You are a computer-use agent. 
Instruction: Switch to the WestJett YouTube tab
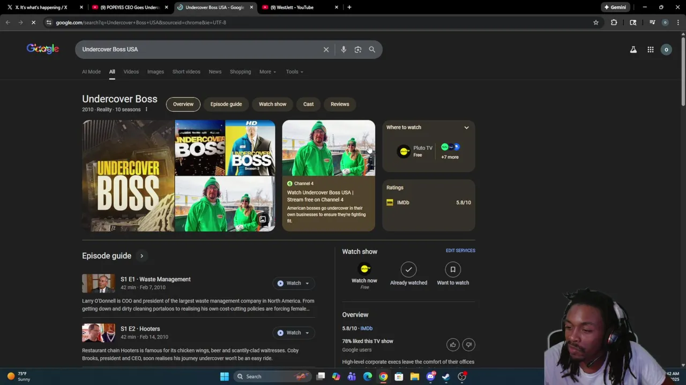point(299,7)
